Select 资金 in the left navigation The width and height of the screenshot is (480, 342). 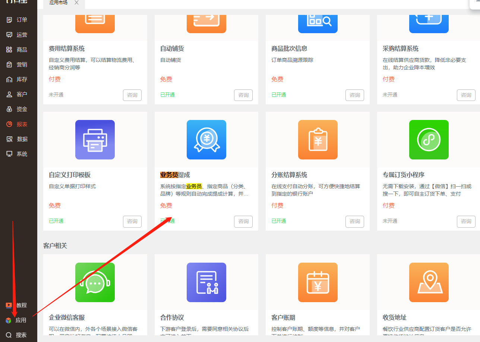point(17,109)
